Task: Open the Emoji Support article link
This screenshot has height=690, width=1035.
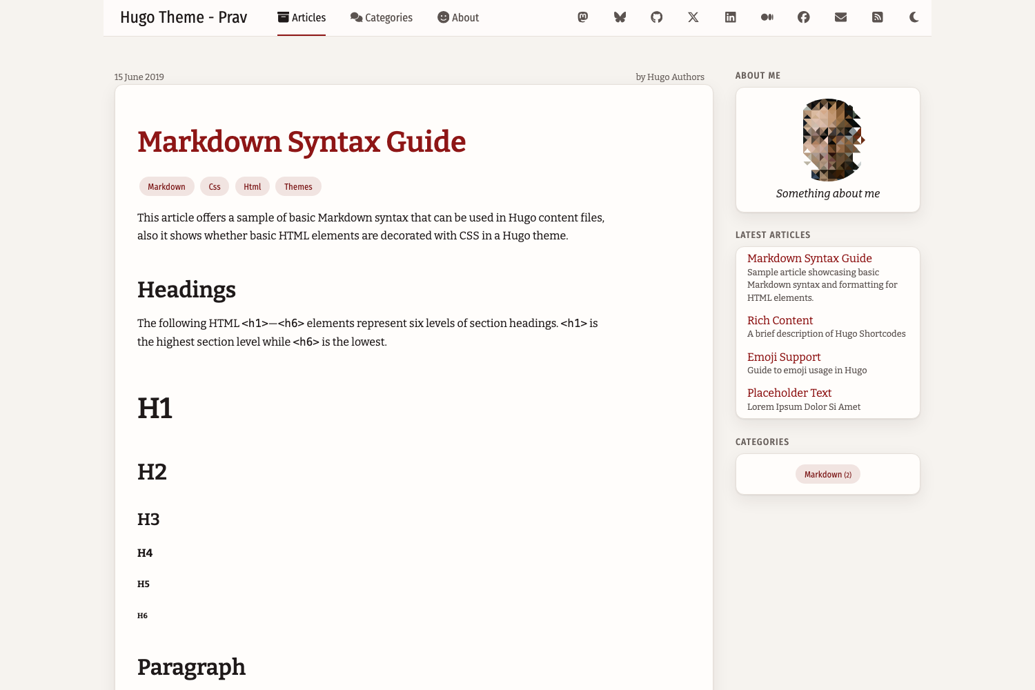Action: [x=784, y=357]
